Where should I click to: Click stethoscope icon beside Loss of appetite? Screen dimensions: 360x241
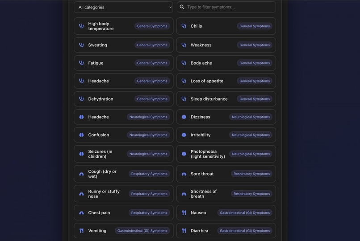pyautogui.click(x=184, y=81)
